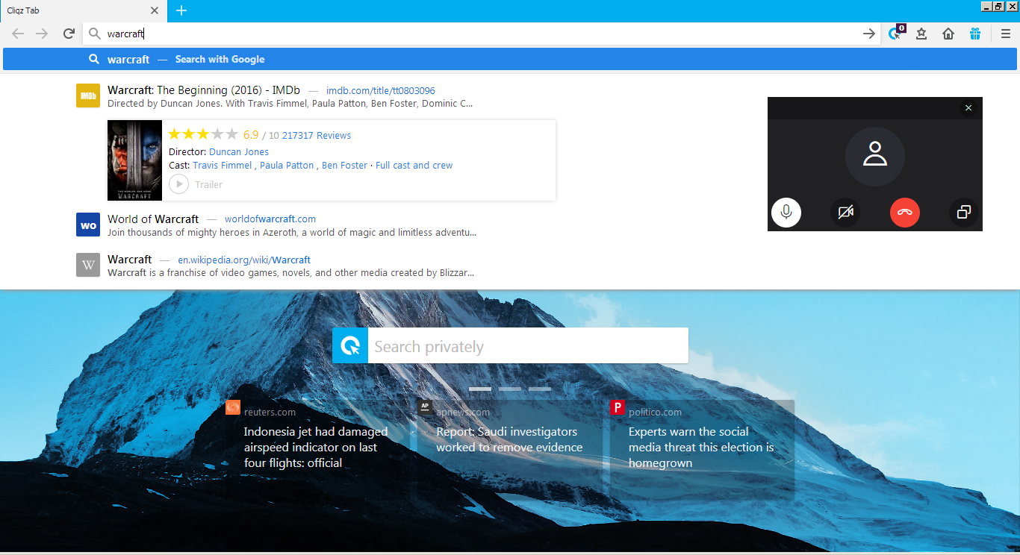Go back to the previous page
This screenshot has height=555, width=1020.
point(18,34)
